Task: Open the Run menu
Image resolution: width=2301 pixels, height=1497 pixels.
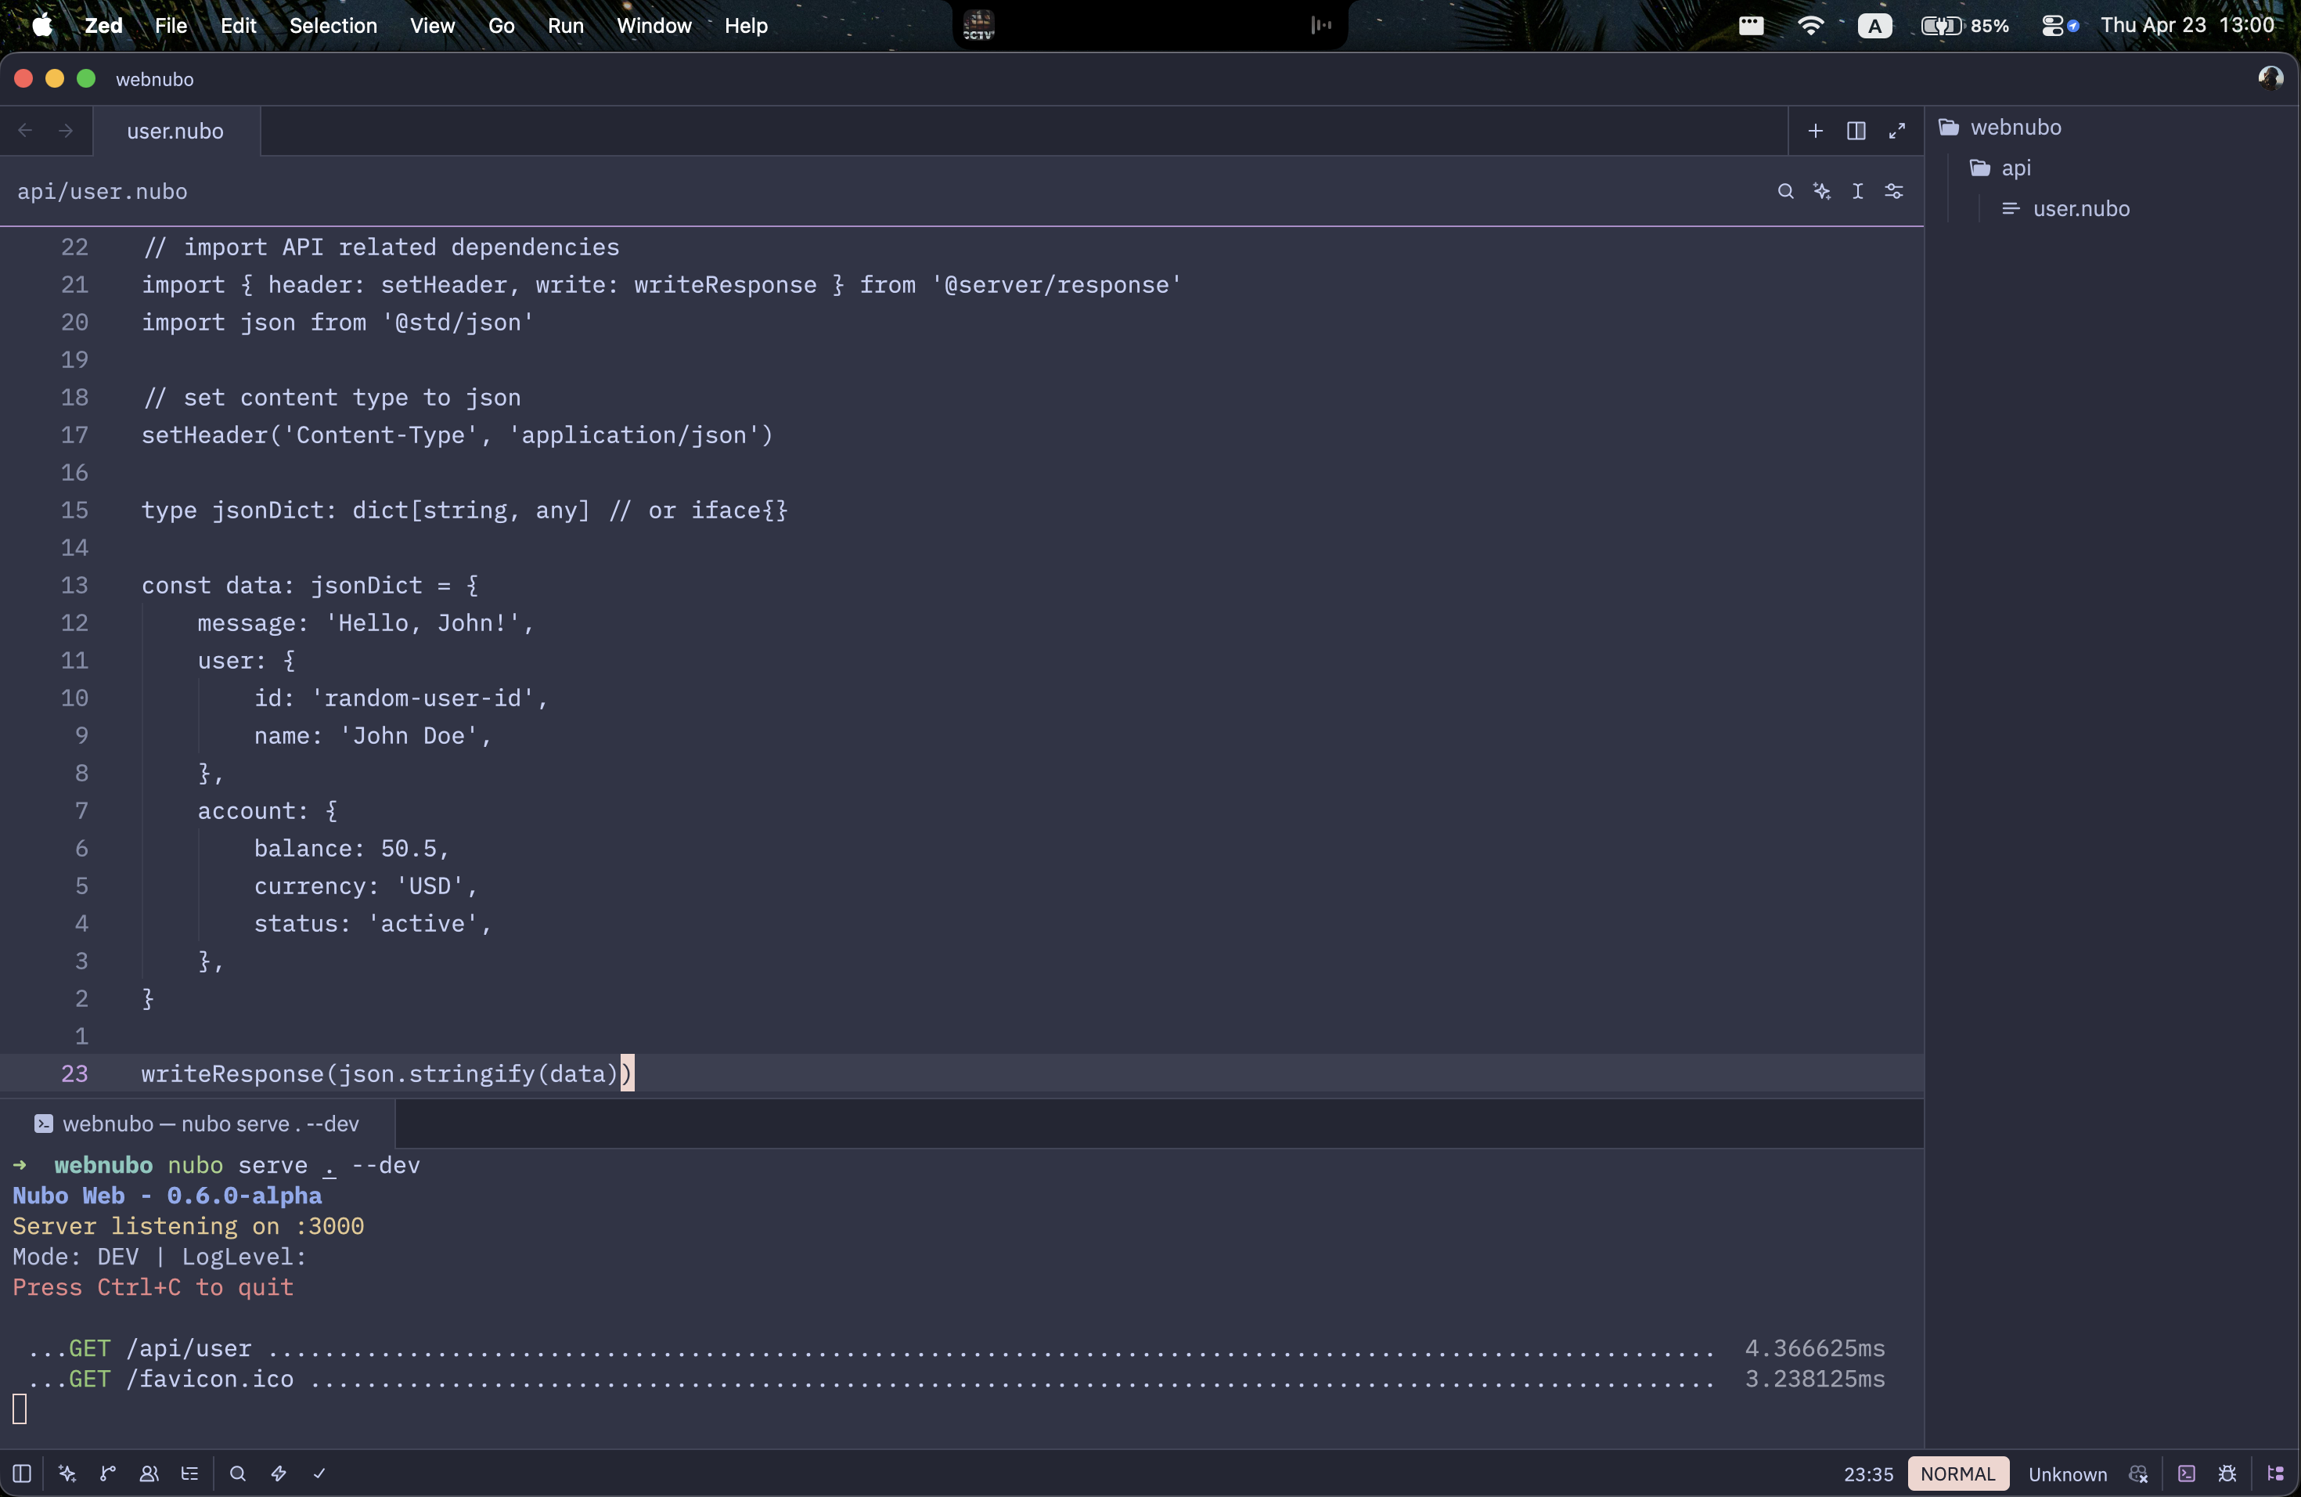Action: [566, 25]
